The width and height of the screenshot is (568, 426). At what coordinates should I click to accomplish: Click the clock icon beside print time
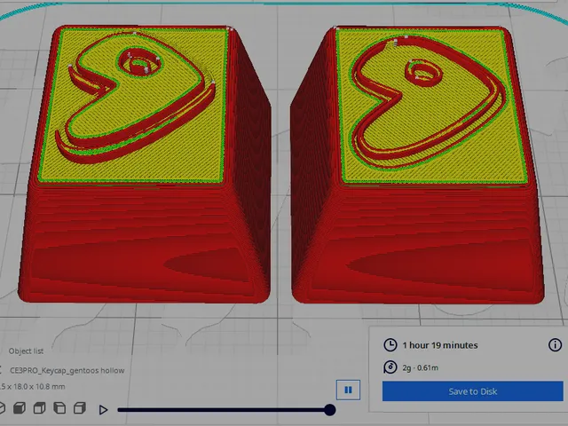390,345
